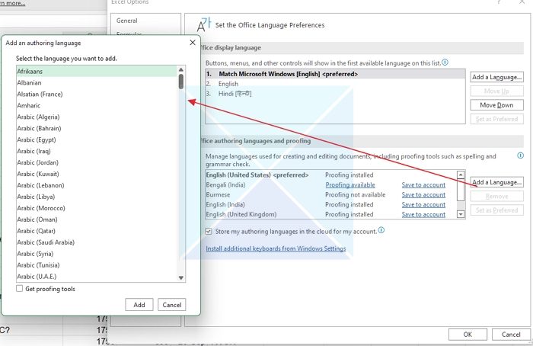Click Save to account for English (India)

pyautogui.click(x=423, y=204)
